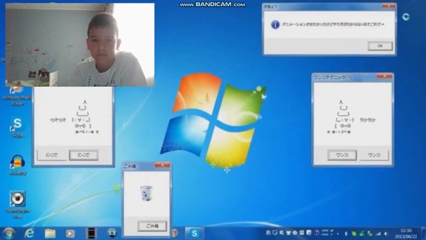The image size is (426, 240).
Task: Open the Audacity desktop shortcut
Action: click(x=18, y=165)
